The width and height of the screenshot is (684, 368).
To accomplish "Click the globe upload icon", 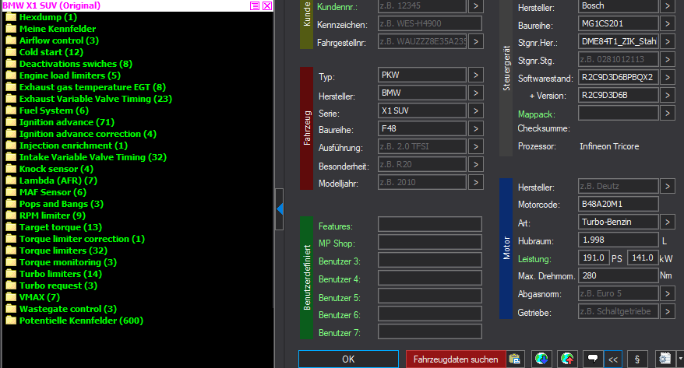I will (x=567, y=359).
